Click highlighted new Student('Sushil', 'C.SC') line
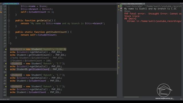 pyautogui.click(x=38, y=49)
